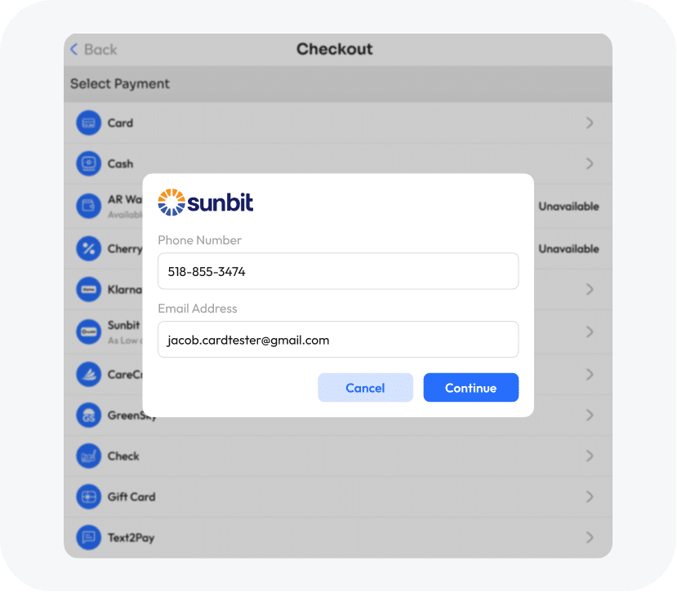Click the Sunbit logo in dialog

click(x=206, y=203)
